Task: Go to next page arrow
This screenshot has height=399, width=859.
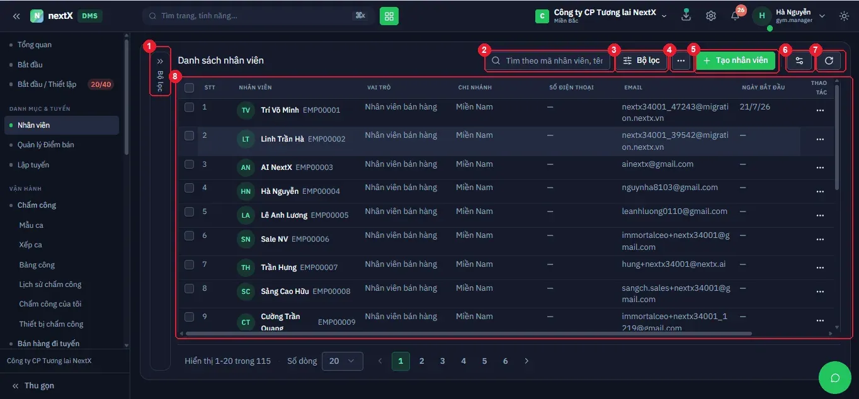Action: (x=526, y=361)
